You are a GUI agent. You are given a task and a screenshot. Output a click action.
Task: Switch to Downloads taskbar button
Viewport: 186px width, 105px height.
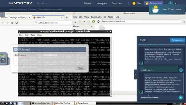coord(85,103)
